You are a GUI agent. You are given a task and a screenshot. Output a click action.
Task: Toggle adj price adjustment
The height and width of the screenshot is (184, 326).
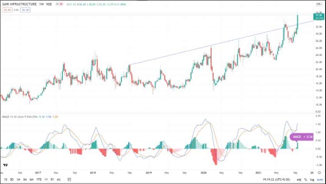[x=299, y=179]
